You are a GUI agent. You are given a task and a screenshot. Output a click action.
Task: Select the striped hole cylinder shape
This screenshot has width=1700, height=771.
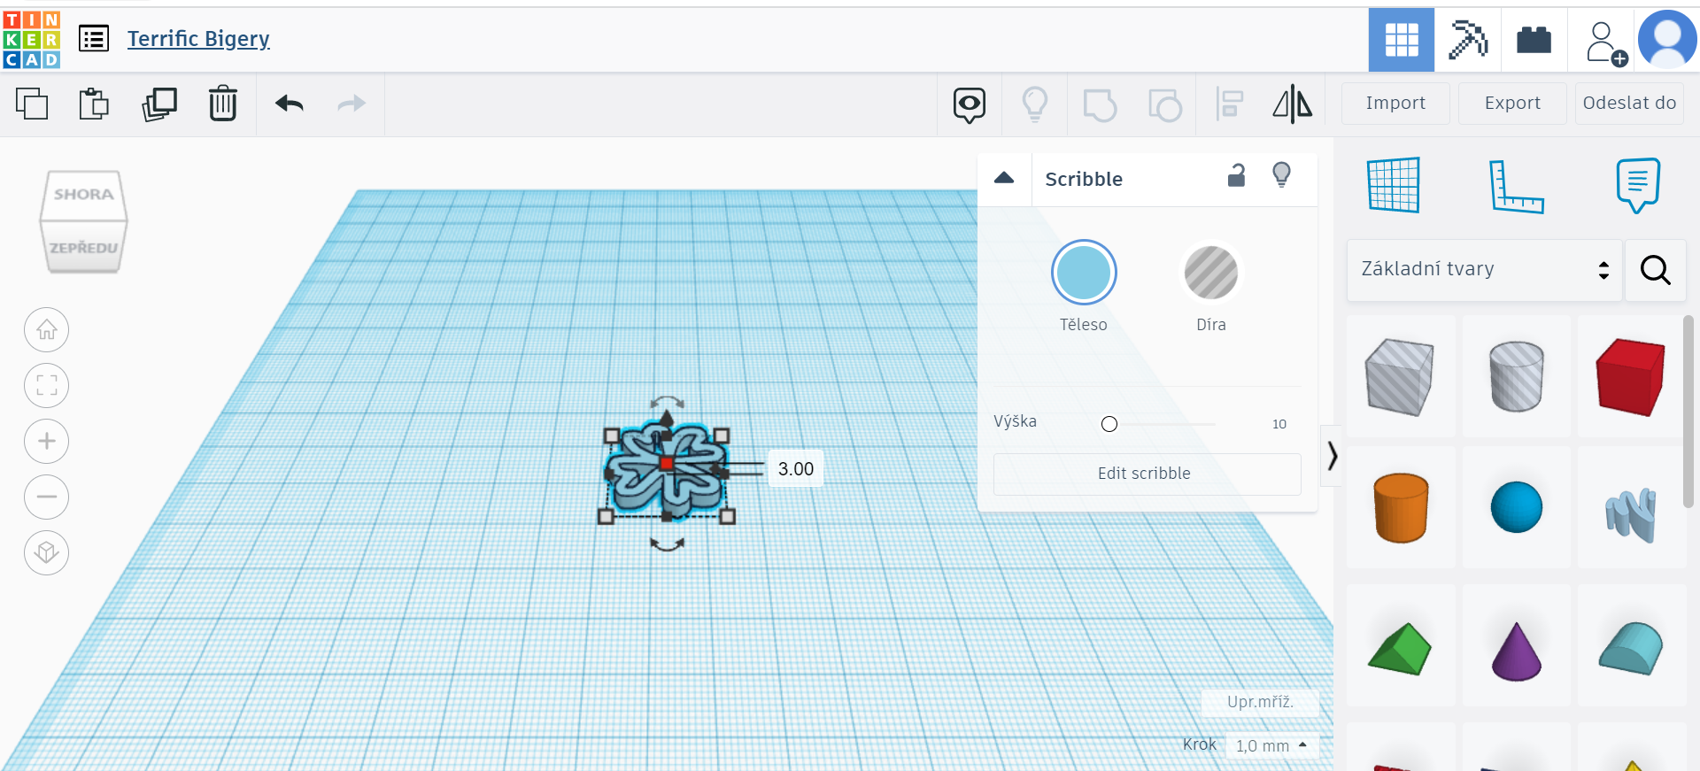[1517, 376]
